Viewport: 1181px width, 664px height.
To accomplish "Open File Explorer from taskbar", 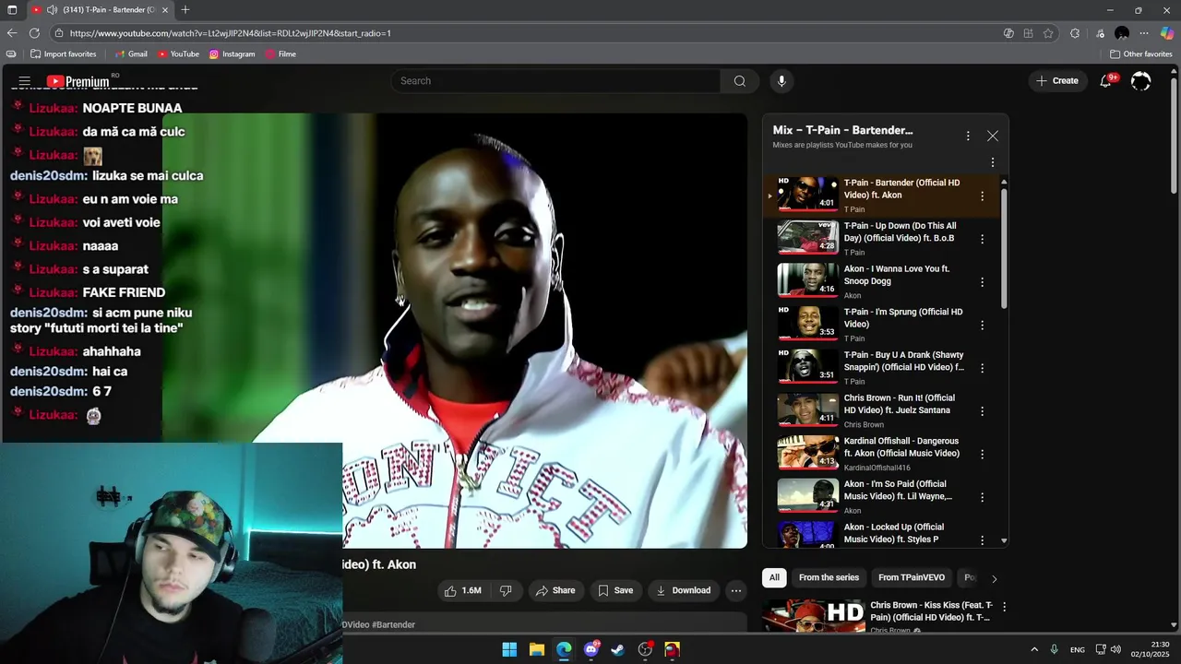I will click(x=537, y=649).
